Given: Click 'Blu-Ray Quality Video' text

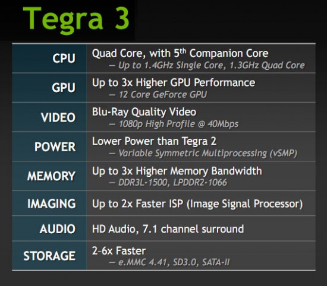Looking at the screenshot, I should (144, 112).
